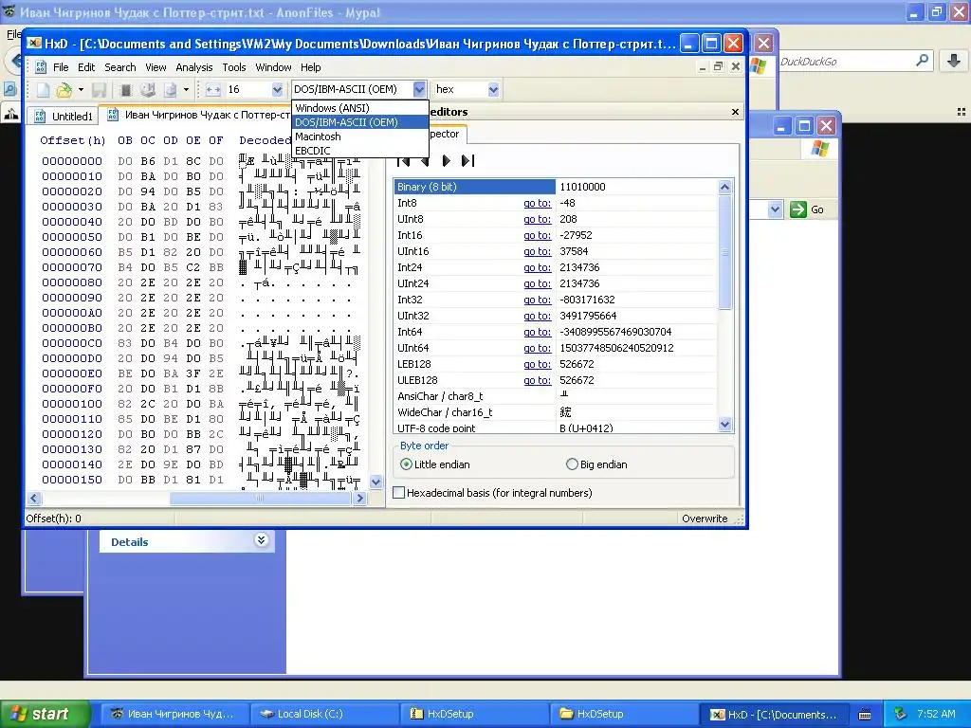Collapse the character encoding combo box arrow
971x728 pixels.
(x=419, y=90)
